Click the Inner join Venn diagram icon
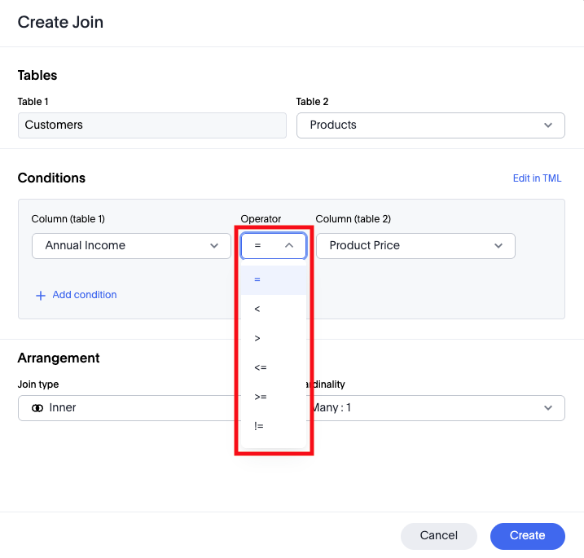Image resolution: width=584 pixels, height=558 pixels. tap(37, 408)
